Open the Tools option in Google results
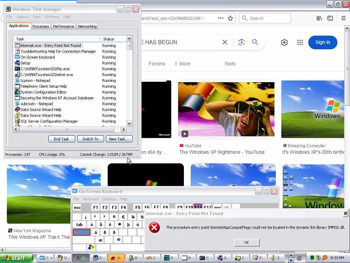350x263 pixels. tap(230, 64)
